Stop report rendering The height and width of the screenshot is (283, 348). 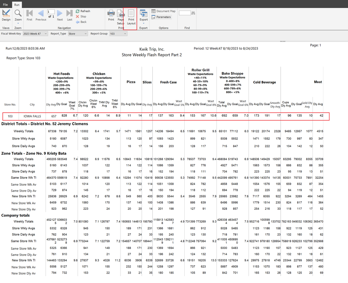click(x=81, y=16)
